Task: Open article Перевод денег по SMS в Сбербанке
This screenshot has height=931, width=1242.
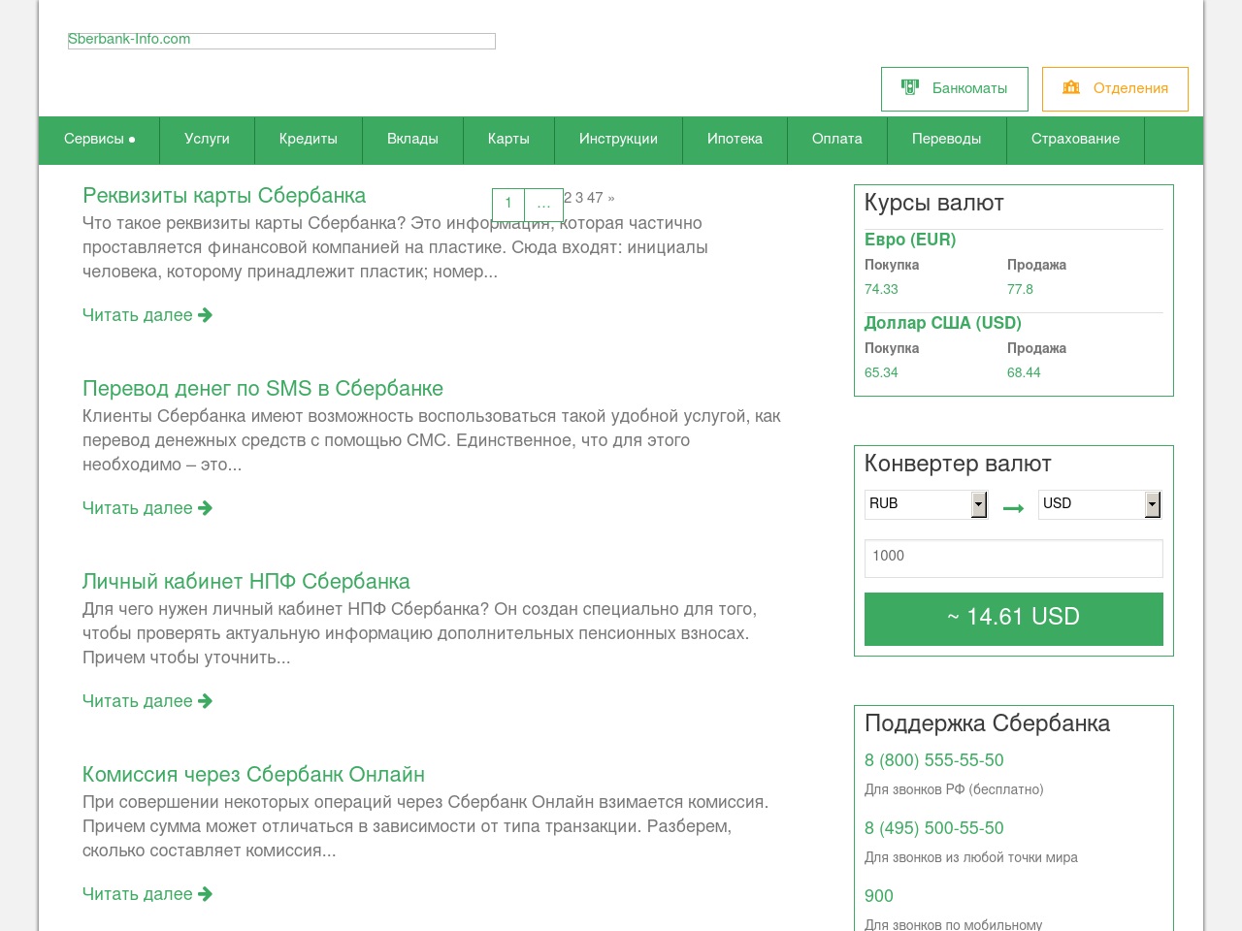Action: coord(263,388)
